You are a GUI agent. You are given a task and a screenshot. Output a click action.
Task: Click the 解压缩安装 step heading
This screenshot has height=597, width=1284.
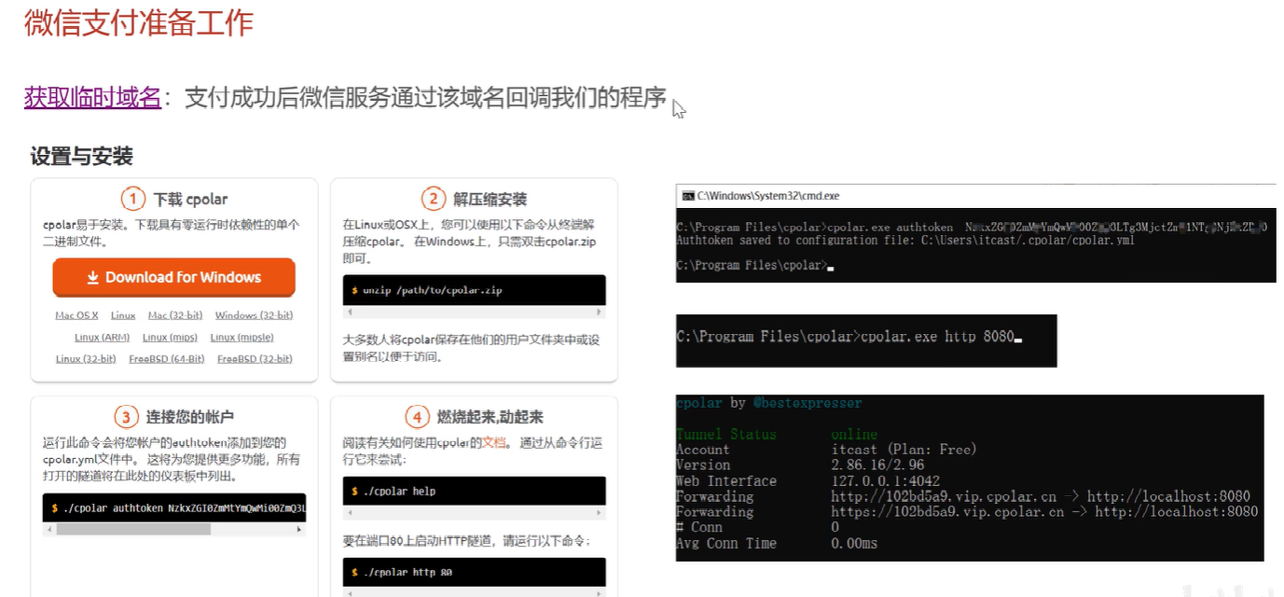(490, 199)
